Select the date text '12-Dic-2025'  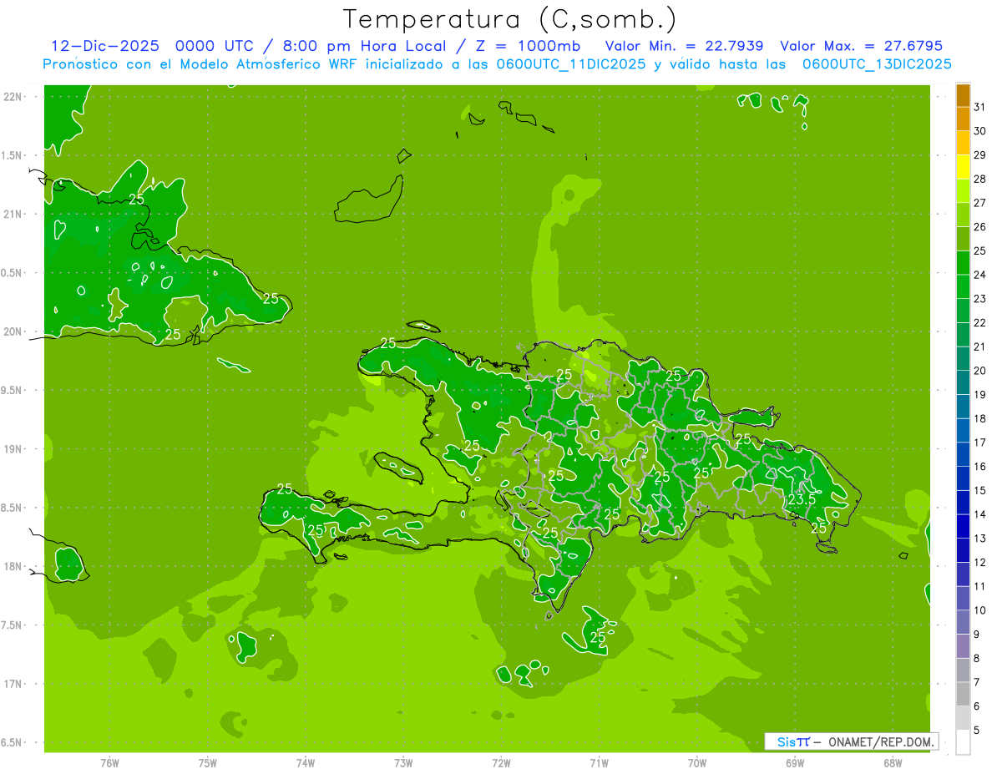click(104, 47)
